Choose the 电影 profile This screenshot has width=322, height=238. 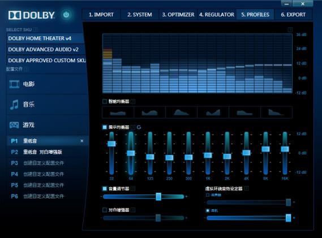click(47, 84)
